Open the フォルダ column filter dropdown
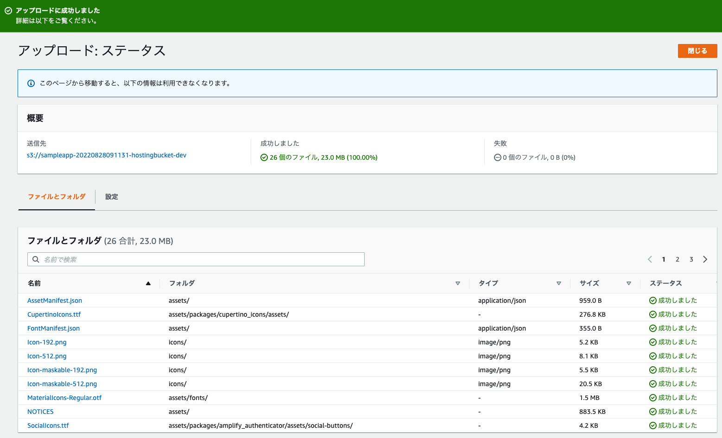Image resolution: width=722 pixels, height=438 pixels. pyautogui.click(x=458, y=283)
